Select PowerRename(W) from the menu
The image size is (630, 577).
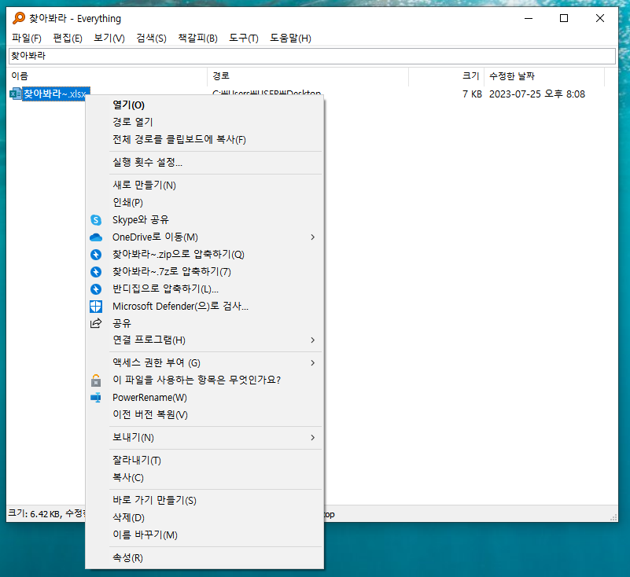[204, 398]
